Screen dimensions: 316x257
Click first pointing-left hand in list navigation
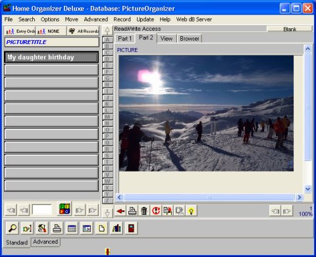[x=11, y=210]
